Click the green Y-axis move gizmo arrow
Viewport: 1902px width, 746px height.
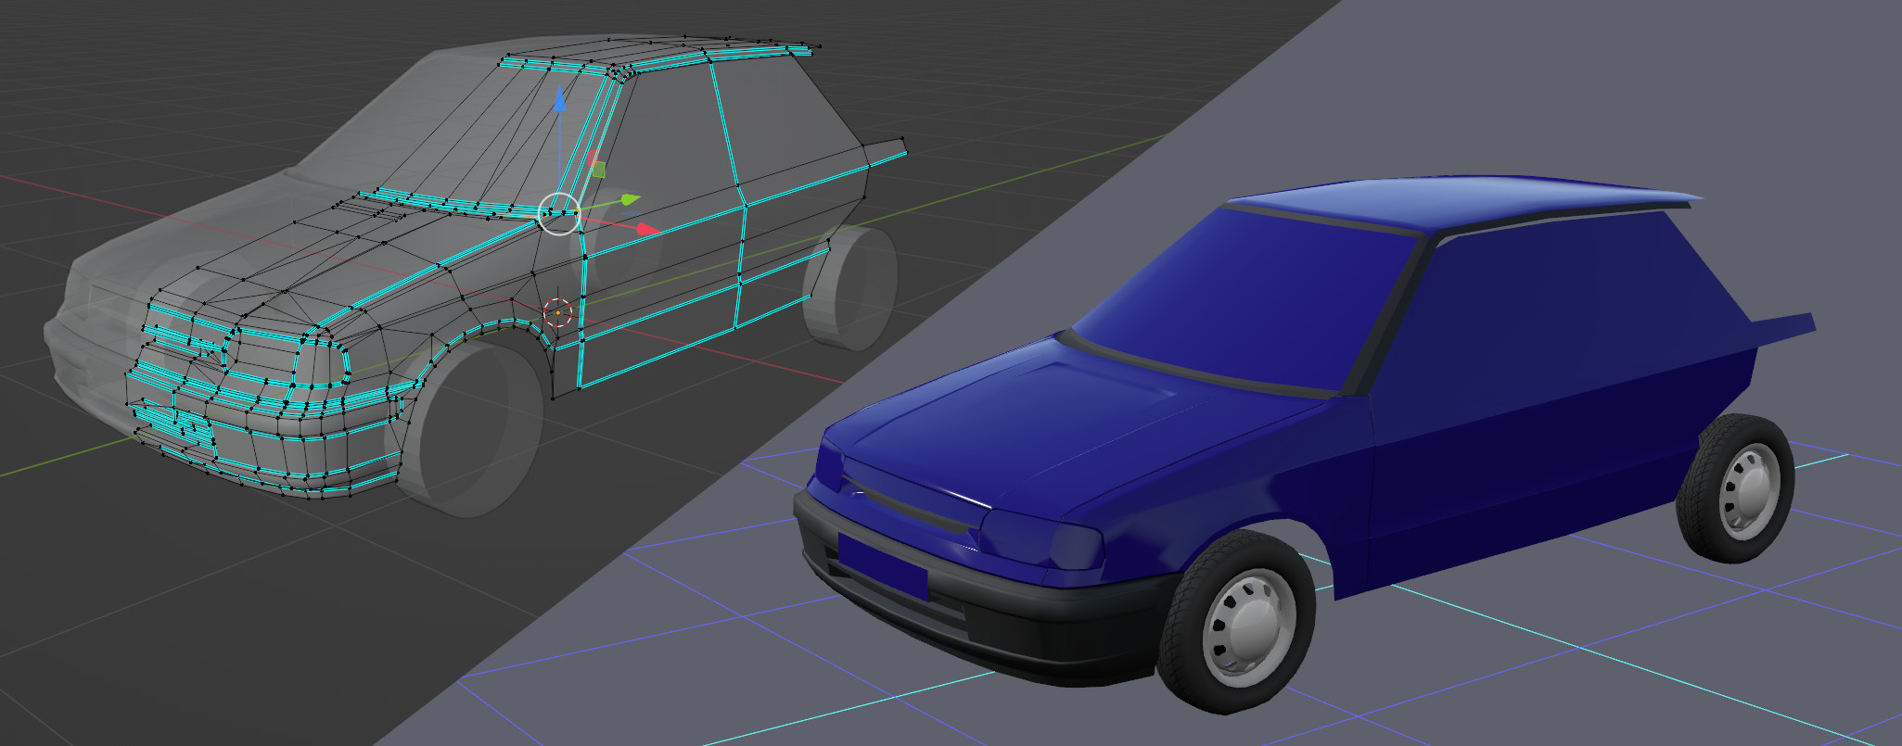[x=631, y=199]
